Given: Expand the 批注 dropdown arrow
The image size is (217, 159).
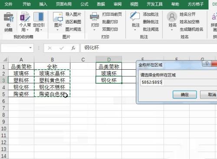Looking at the screenshot, I should click(135, 30).
